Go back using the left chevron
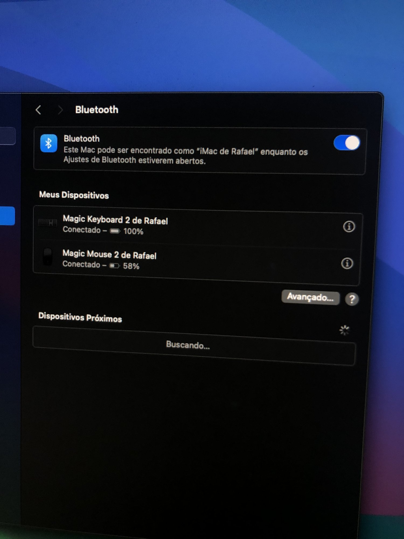This screenshot has height=539, width=404. 39,110
